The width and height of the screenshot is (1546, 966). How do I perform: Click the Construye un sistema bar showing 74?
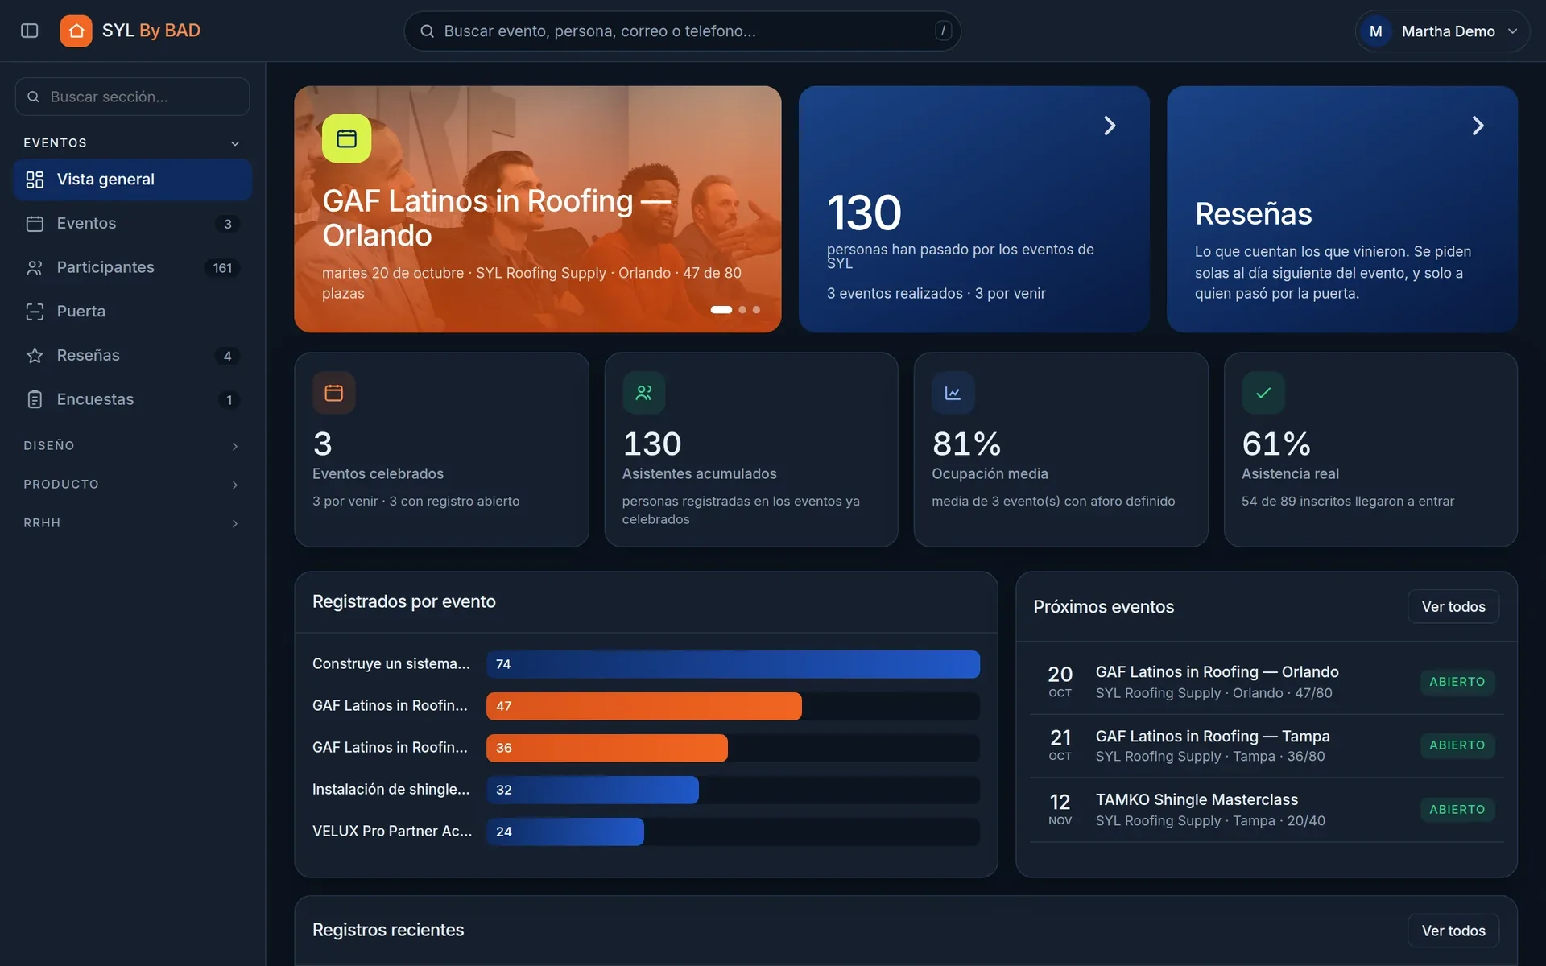click(x=733, y=664)
